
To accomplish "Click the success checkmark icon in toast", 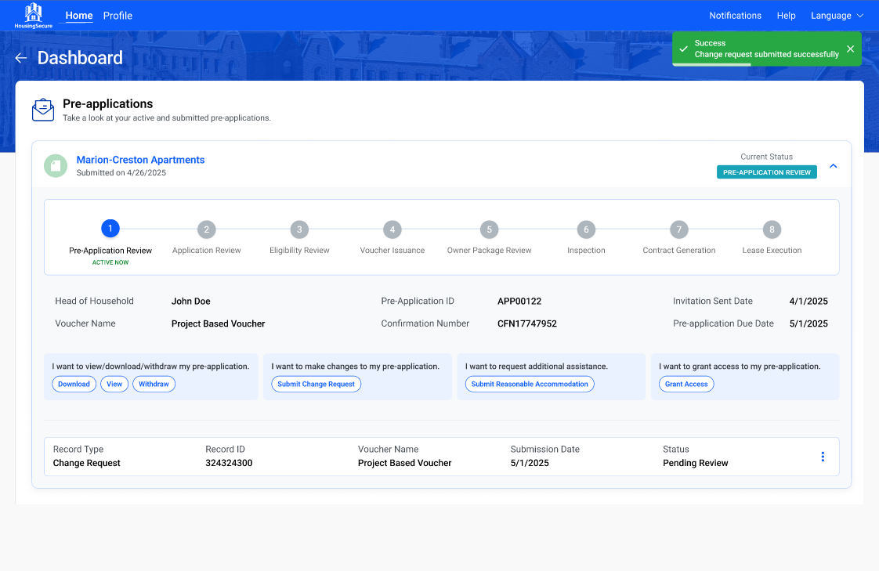I will pos(683,49).
